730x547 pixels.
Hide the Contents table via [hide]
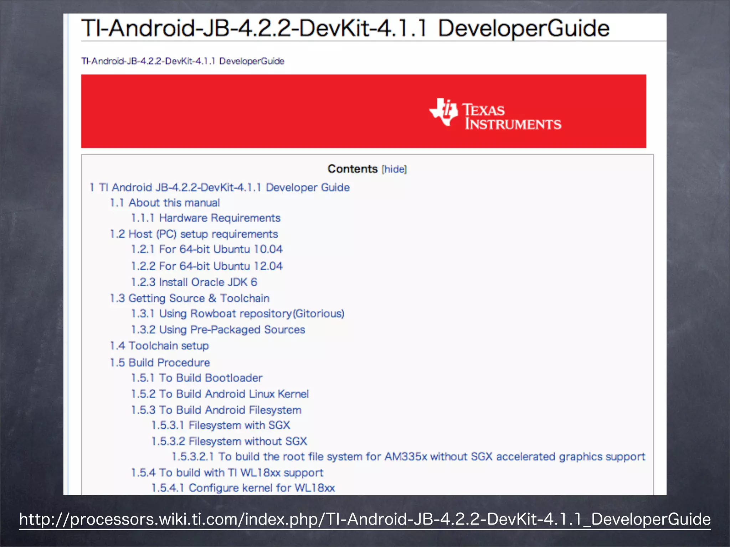[x=394, y=169]
